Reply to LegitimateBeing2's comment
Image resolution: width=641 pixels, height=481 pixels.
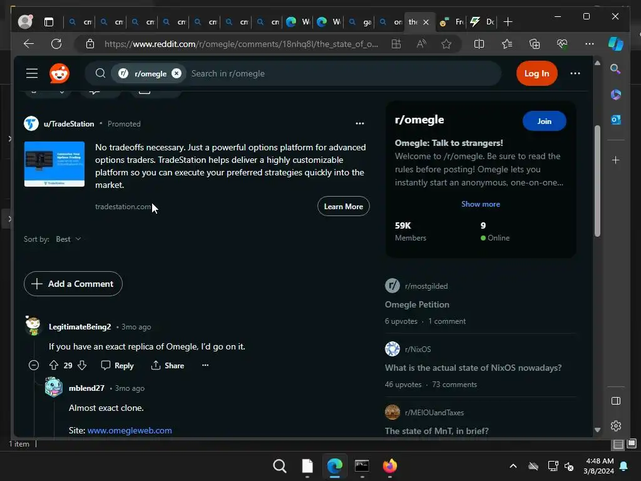coord(117,365)
